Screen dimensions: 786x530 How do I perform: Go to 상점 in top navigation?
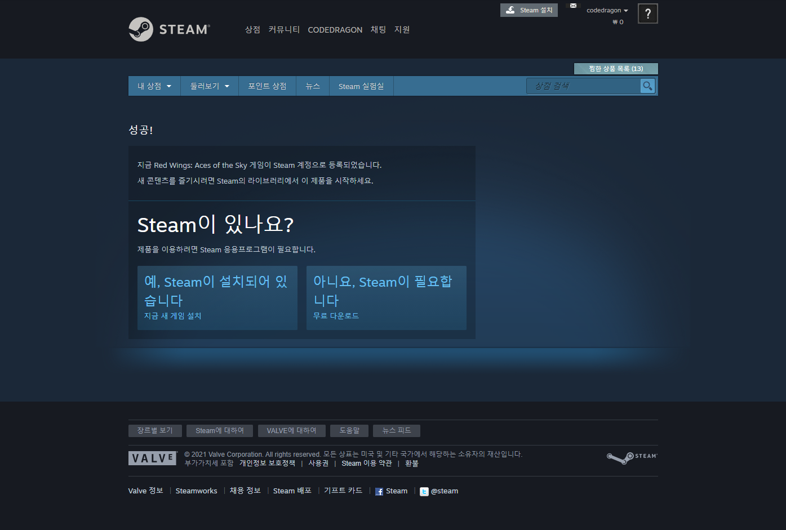click(252, 30)
